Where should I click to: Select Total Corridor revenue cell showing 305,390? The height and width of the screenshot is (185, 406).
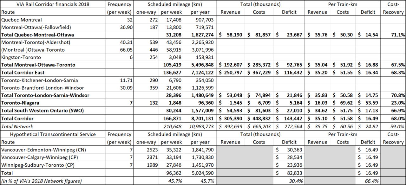click(230, 119)
